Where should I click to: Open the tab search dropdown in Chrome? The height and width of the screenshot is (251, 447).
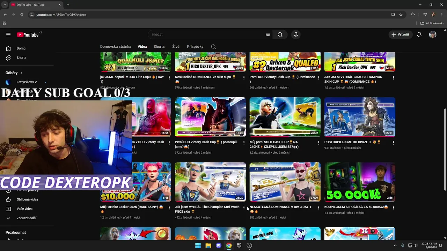click(5, 5)
